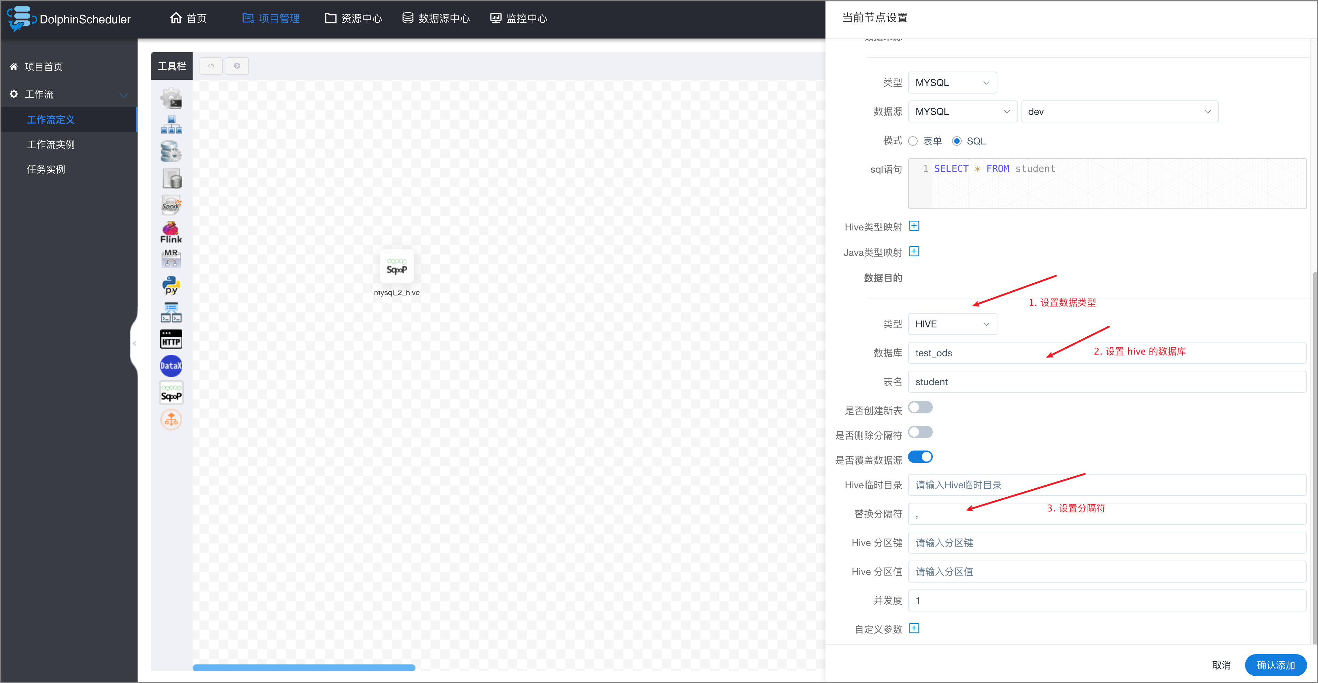Open the MYSQL 数据源 dropdown
The image size is (1318, 683).
pos(962,111)
